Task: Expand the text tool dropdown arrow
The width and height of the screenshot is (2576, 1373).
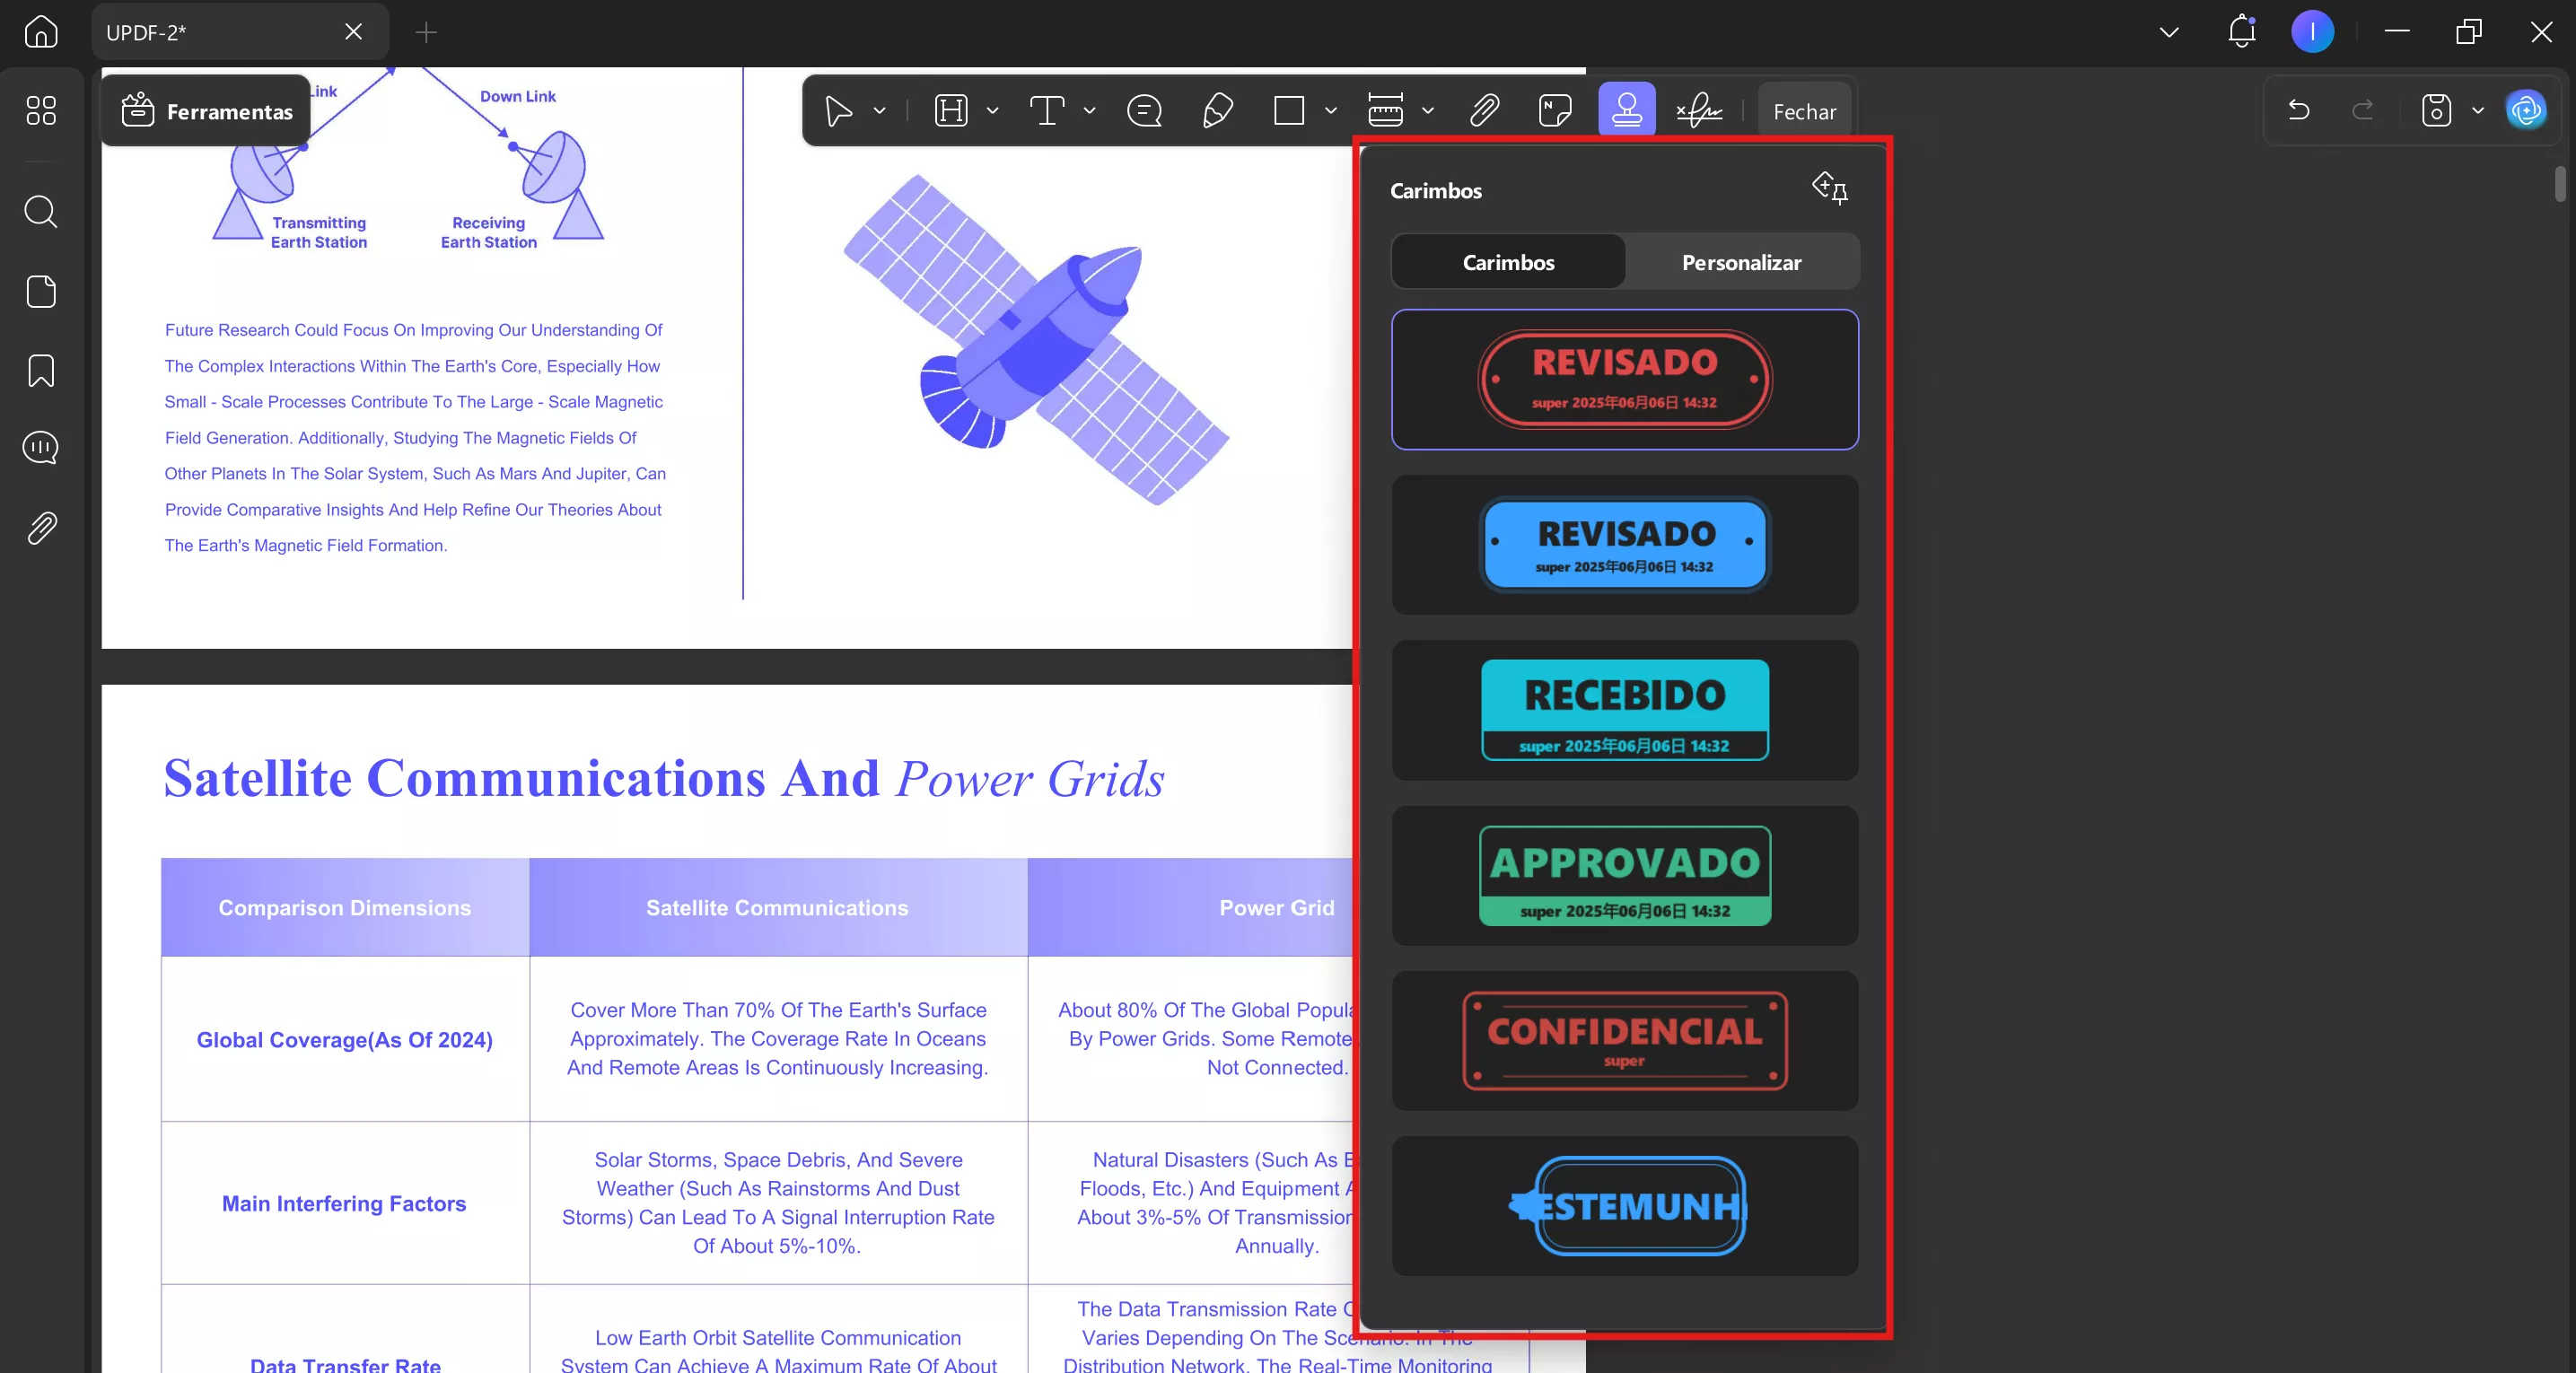Action: click(1090, 111)
